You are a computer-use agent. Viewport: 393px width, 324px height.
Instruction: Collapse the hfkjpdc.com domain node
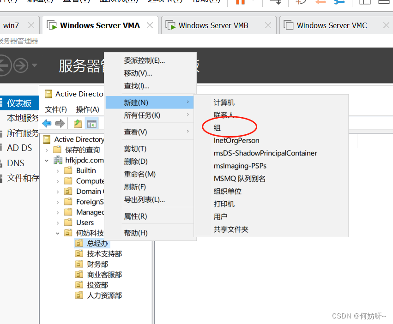coord(47,161)
